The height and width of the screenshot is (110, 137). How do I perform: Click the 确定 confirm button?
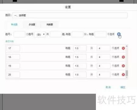point(123,87)
